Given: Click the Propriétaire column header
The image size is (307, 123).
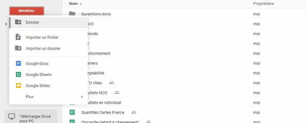Looking at the screenshot, I should [263, 3].
